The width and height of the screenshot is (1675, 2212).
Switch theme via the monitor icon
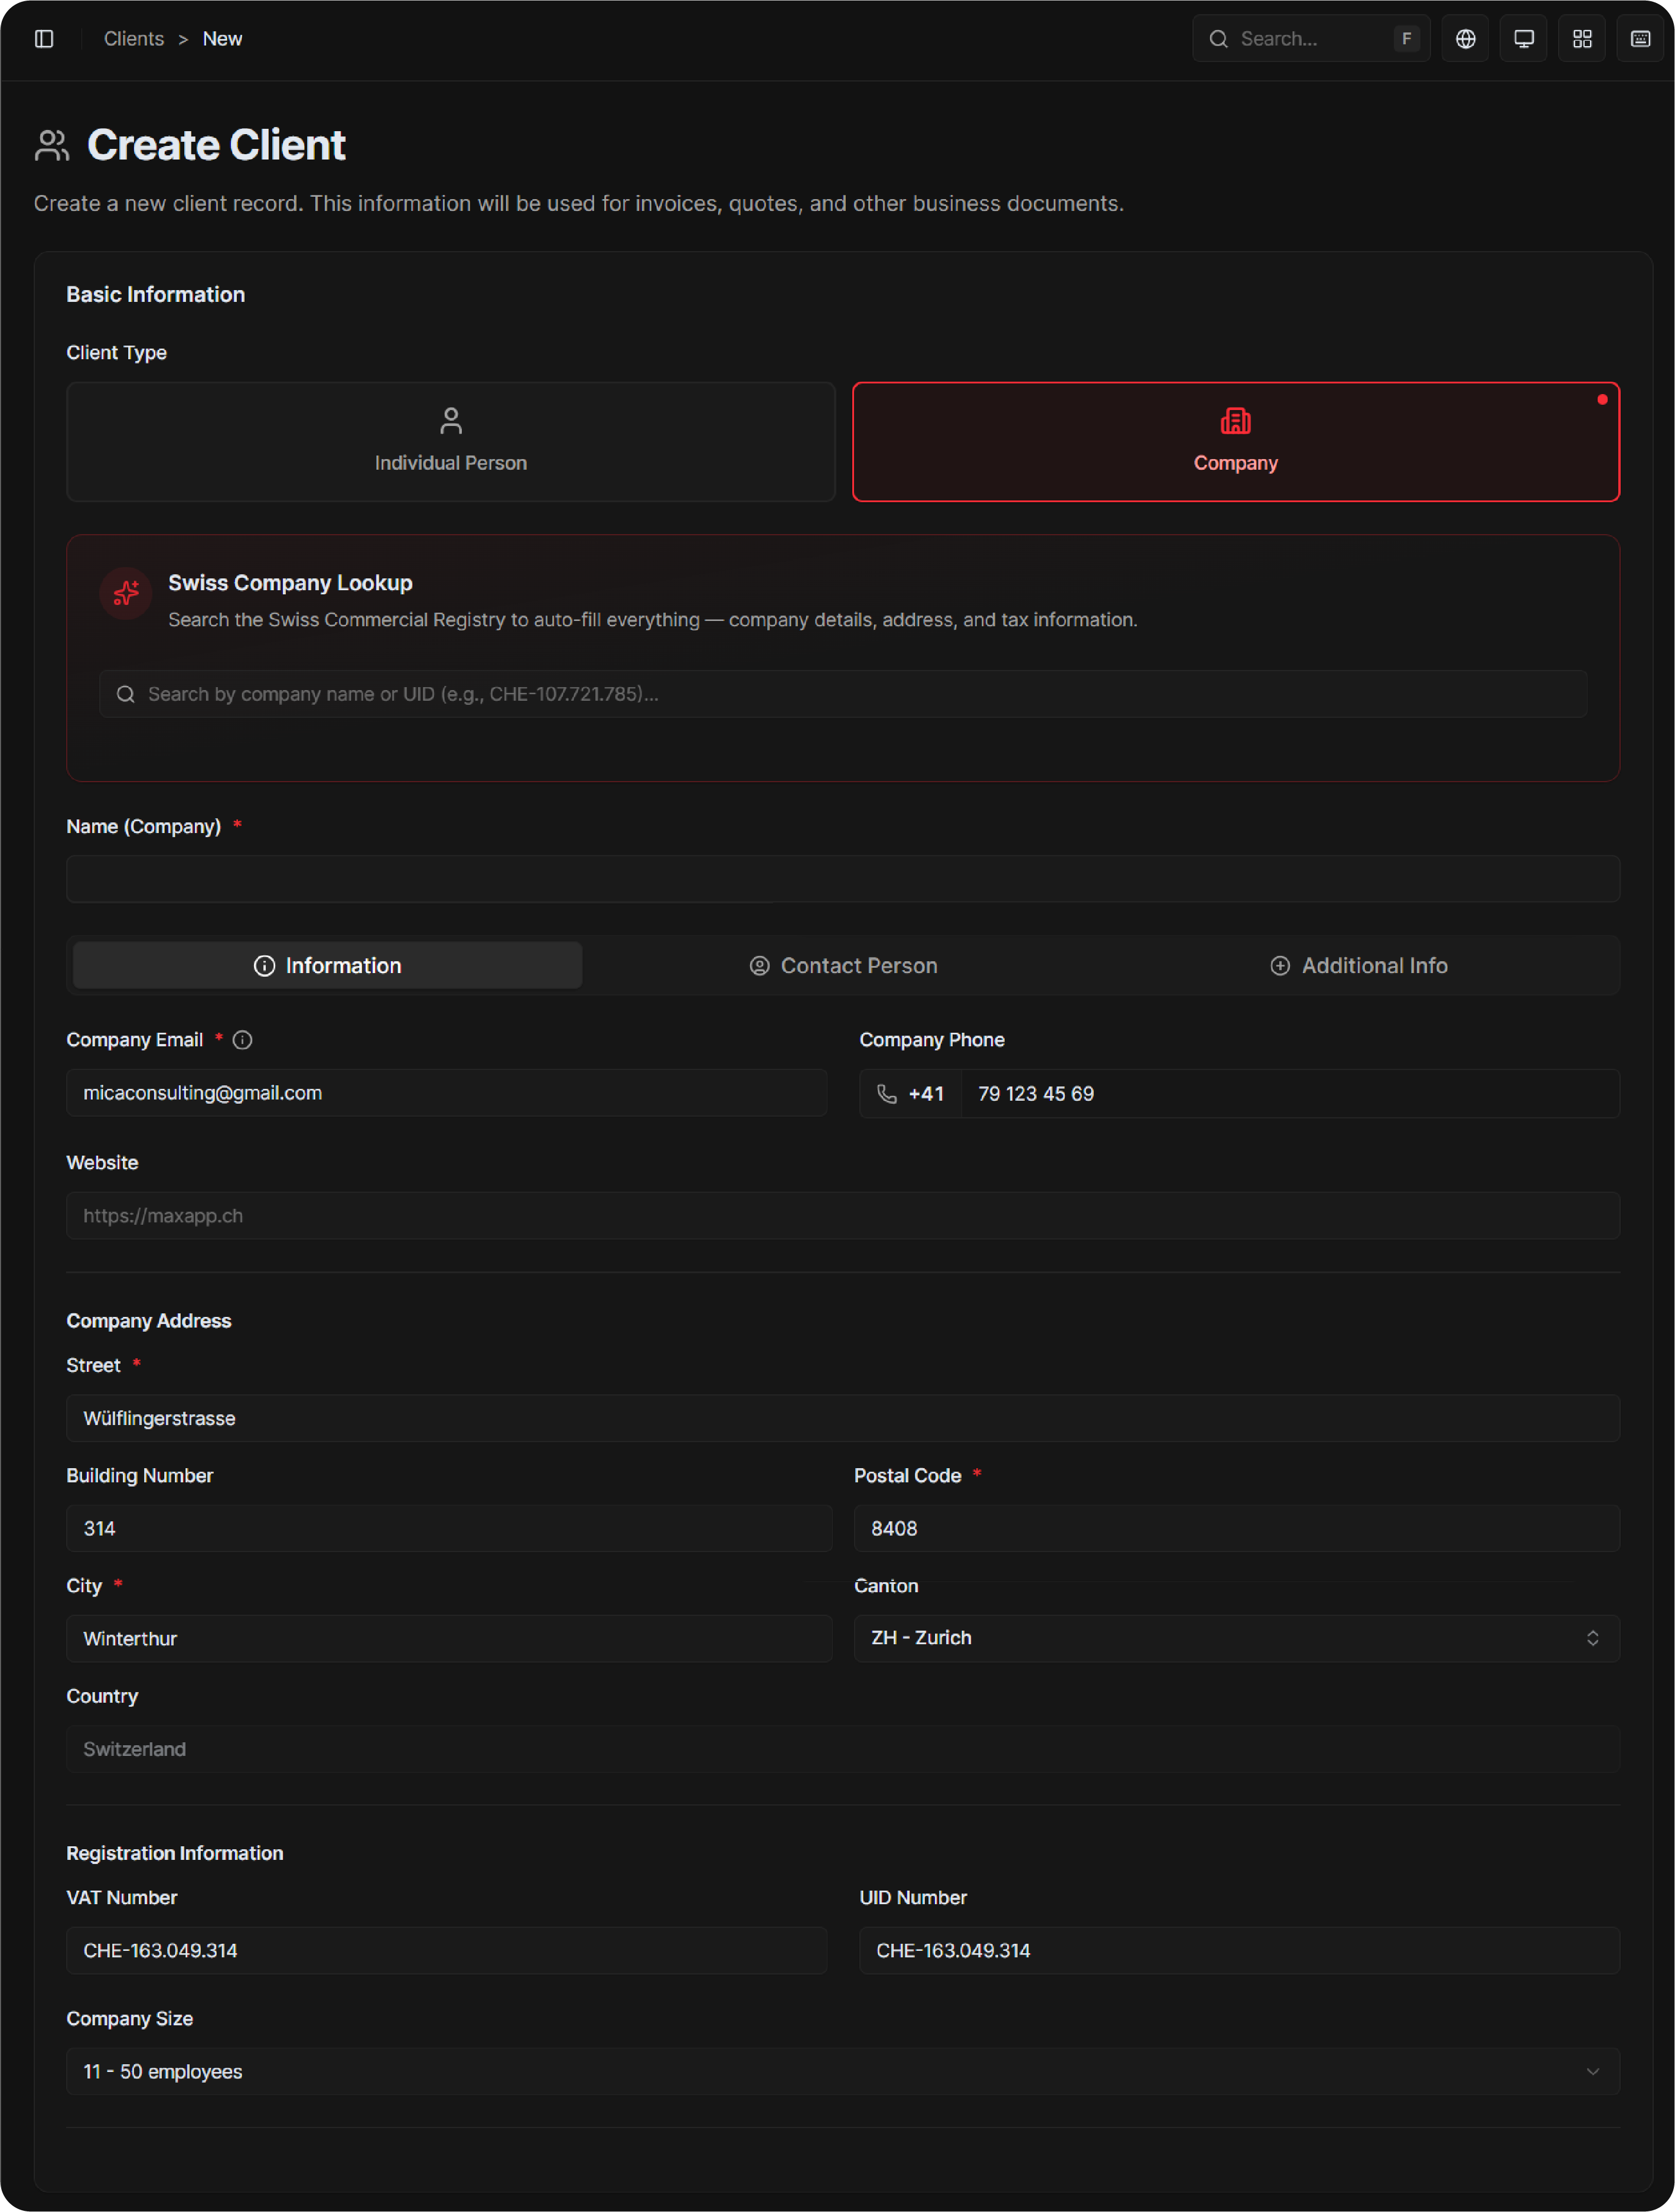click(x=1523, y=38)
